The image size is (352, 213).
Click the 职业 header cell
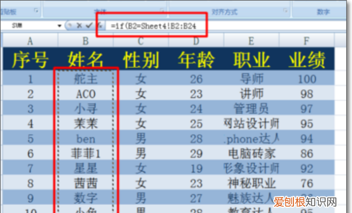pos(251,59)
